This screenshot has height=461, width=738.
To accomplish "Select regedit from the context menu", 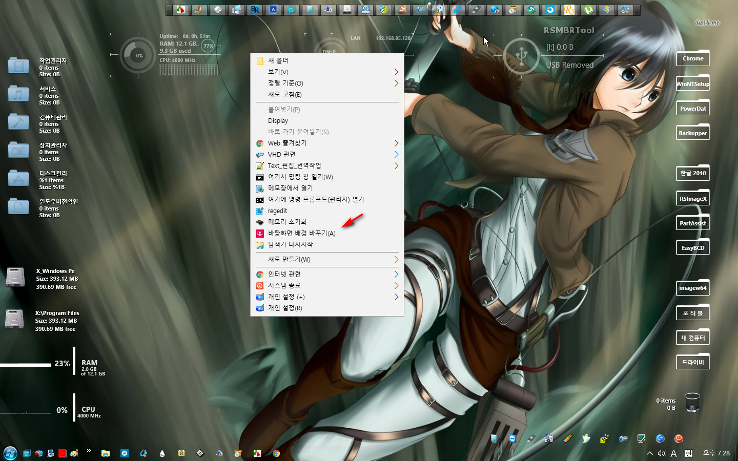I will coord(327,211).
